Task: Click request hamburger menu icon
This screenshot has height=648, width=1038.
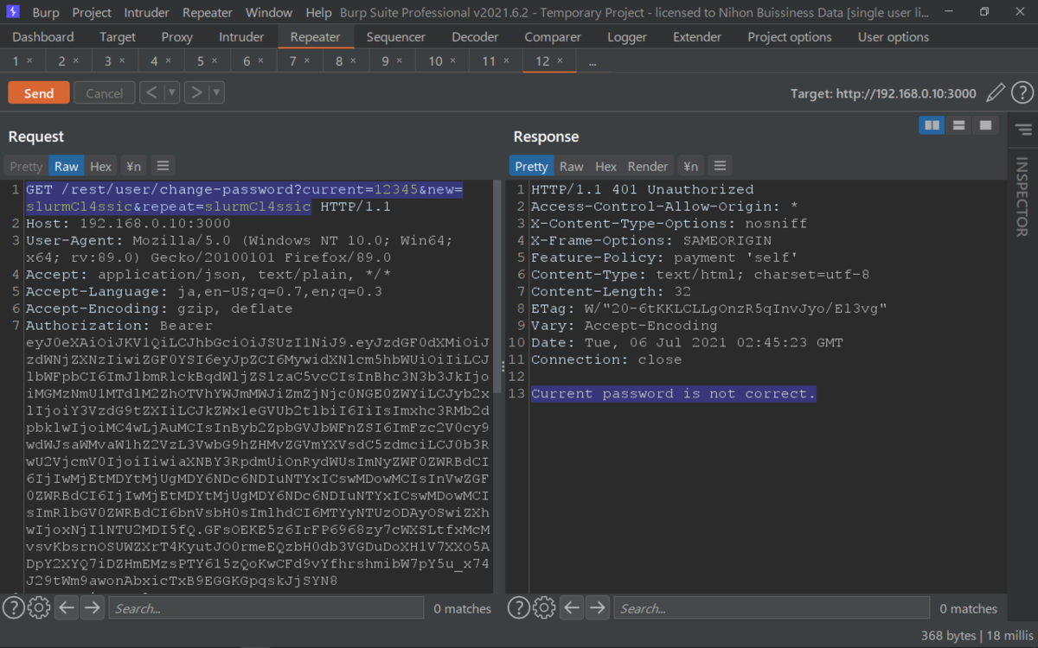Action: [x=162, y=166]
